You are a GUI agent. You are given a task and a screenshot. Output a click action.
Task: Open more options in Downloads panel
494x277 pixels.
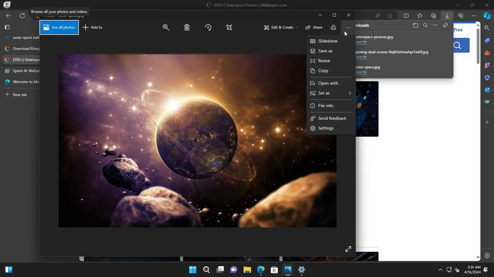coord(435,25)
